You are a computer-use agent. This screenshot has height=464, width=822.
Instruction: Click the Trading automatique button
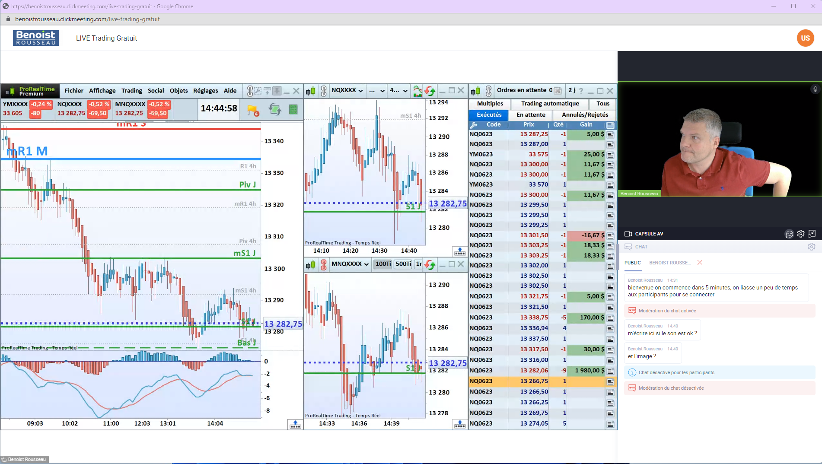tap(550, 104)
